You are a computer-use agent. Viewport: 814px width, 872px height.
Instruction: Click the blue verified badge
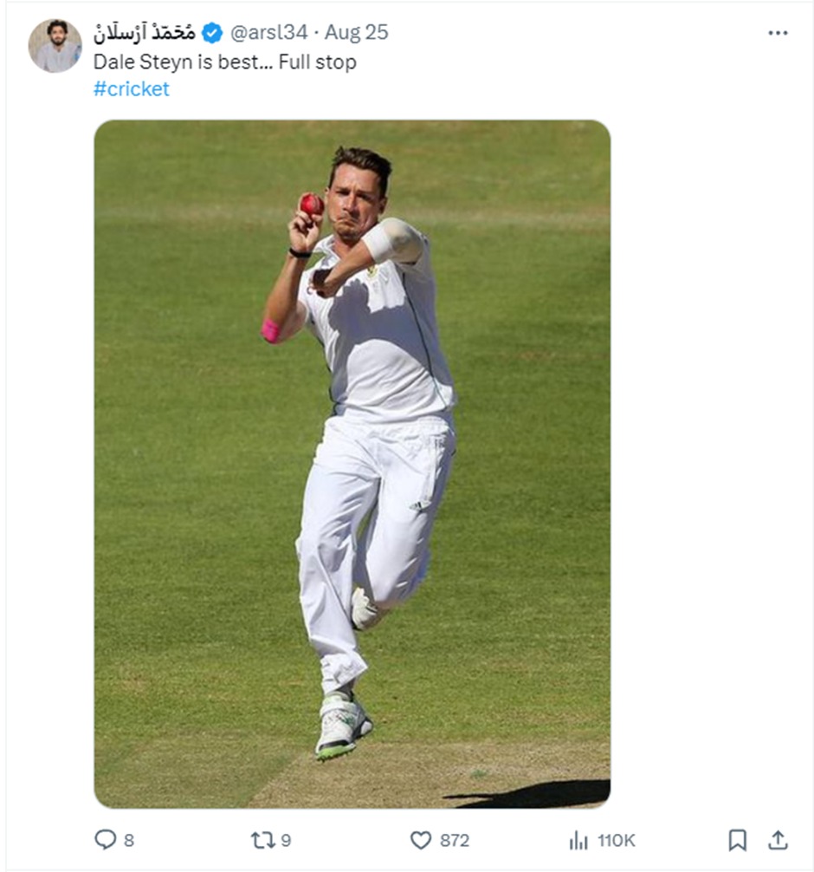click(212, 33)
